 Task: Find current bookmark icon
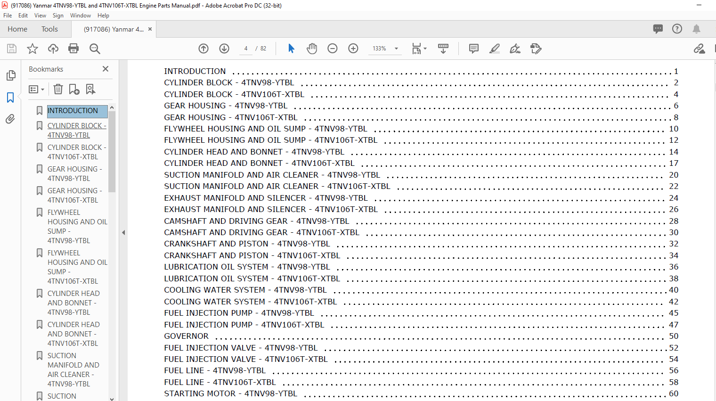click(90, 89)
